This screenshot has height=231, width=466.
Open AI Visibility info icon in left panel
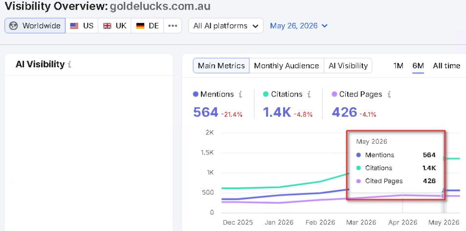(69, 64)
